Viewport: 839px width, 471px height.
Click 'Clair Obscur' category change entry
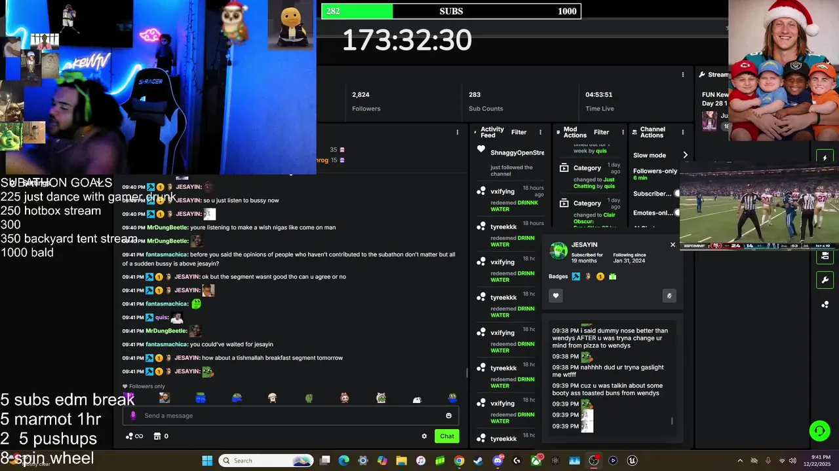pos(589,213)
